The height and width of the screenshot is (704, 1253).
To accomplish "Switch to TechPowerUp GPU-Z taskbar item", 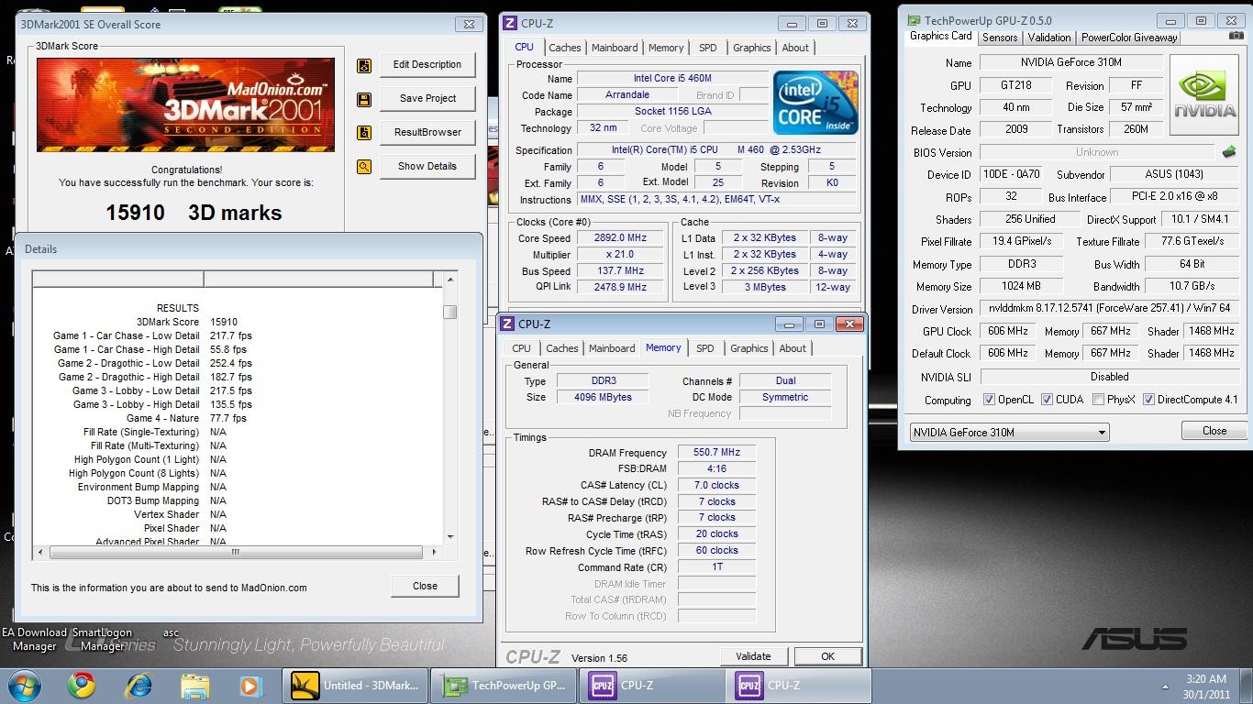I will coord(505,686).
